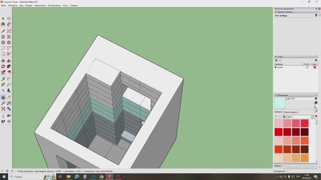Toggle Layer0 visibility checkbox
This screenshot has height=180, width=321.
point(307,67)
